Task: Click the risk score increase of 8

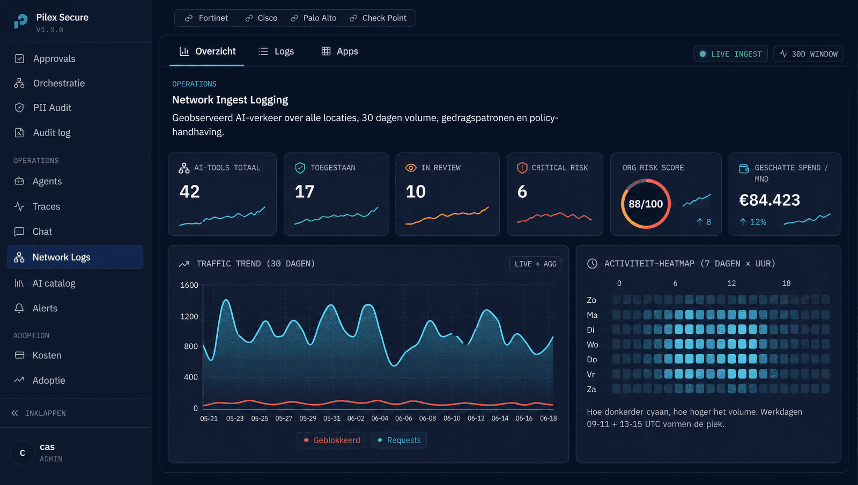Action: coord(704,222)
